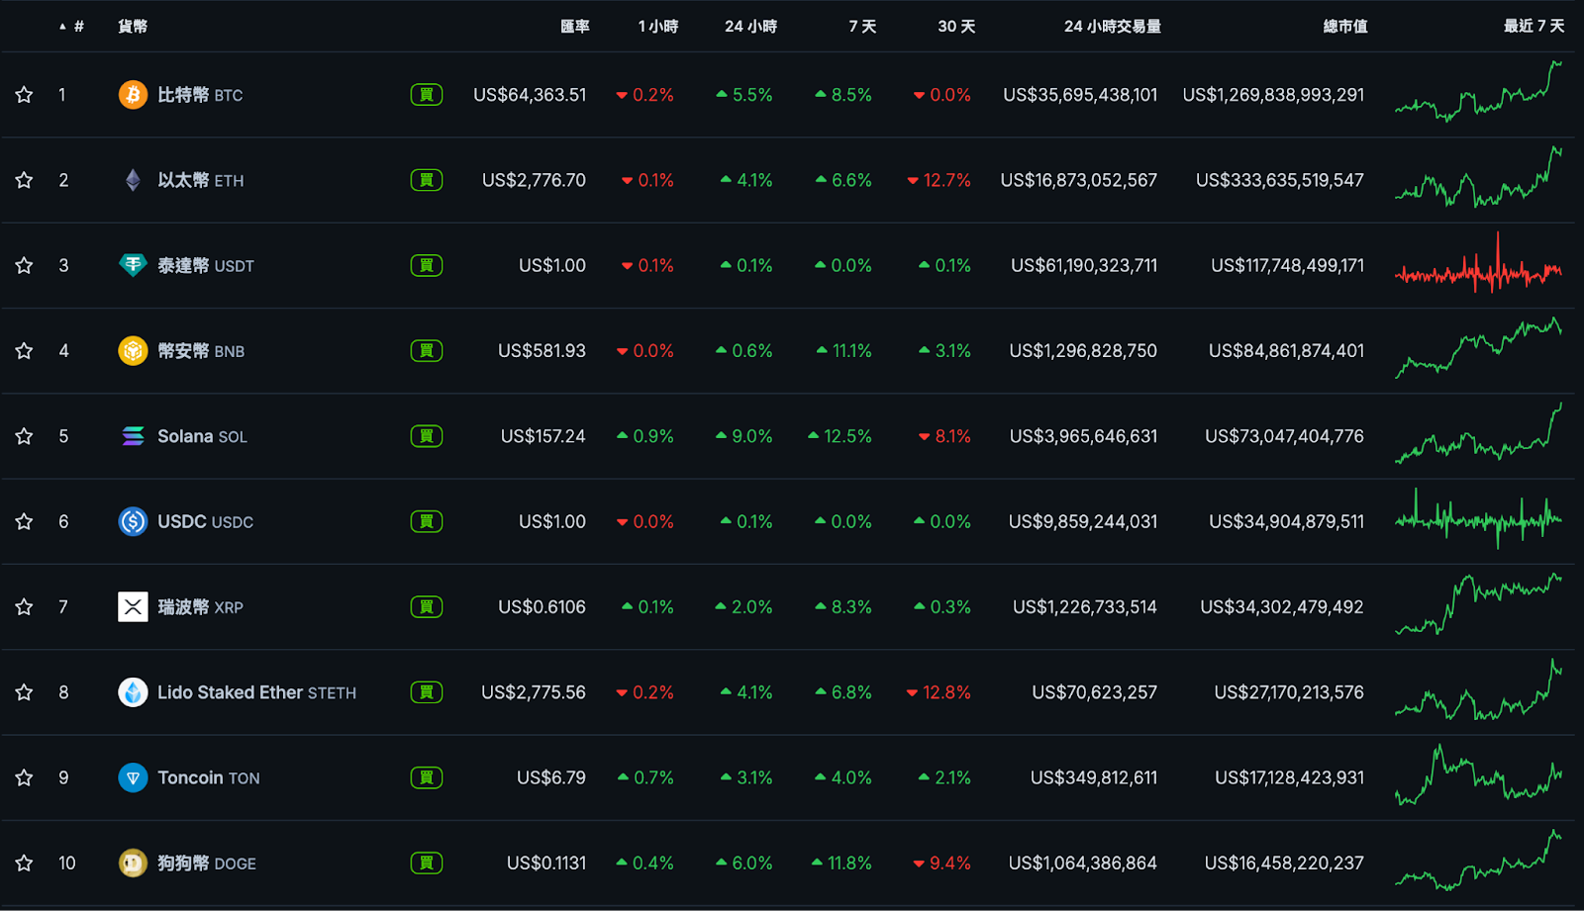Sort by 24 小時交易量 column header
This screenshot has width=1584, height=911.
pyautogui.click(x=1113, y=27)
